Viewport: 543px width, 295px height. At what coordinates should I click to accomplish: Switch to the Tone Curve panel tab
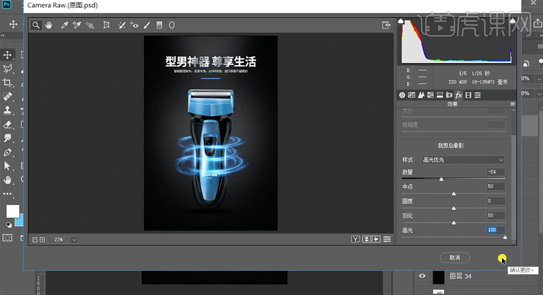pos(411,95)
